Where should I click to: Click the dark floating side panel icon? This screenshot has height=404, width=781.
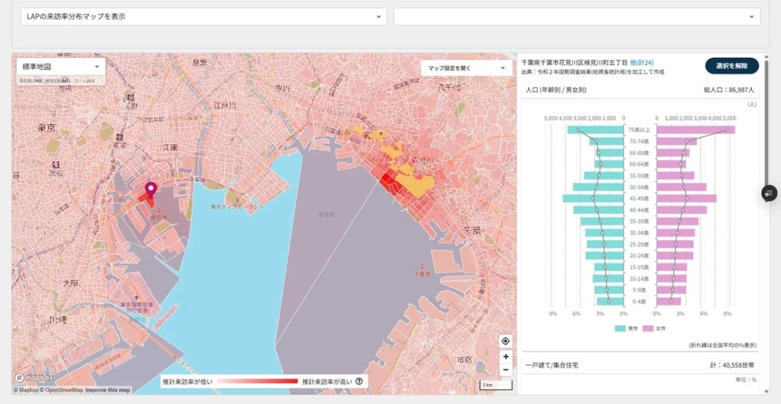pos(769,193)
